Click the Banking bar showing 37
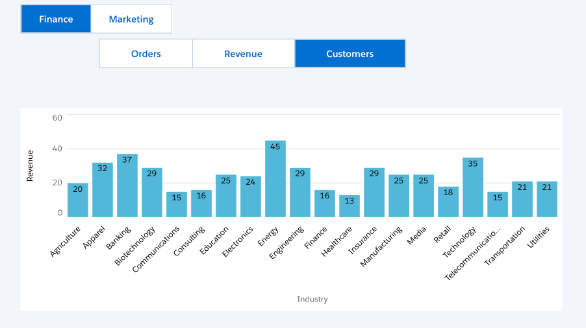 (x=127, y=185)
